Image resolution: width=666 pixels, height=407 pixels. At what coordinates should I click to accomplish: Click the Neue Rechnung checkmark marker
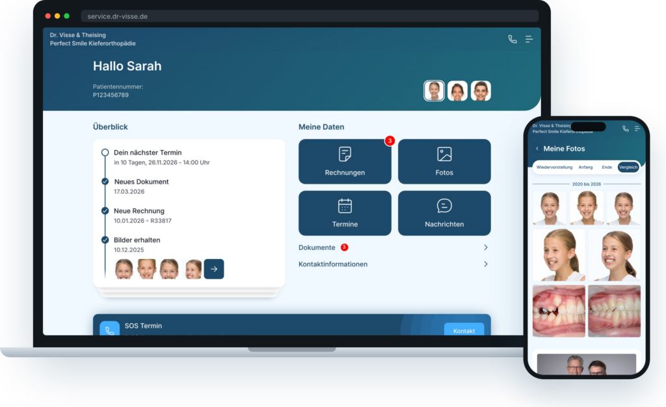(x=105, y=211)
